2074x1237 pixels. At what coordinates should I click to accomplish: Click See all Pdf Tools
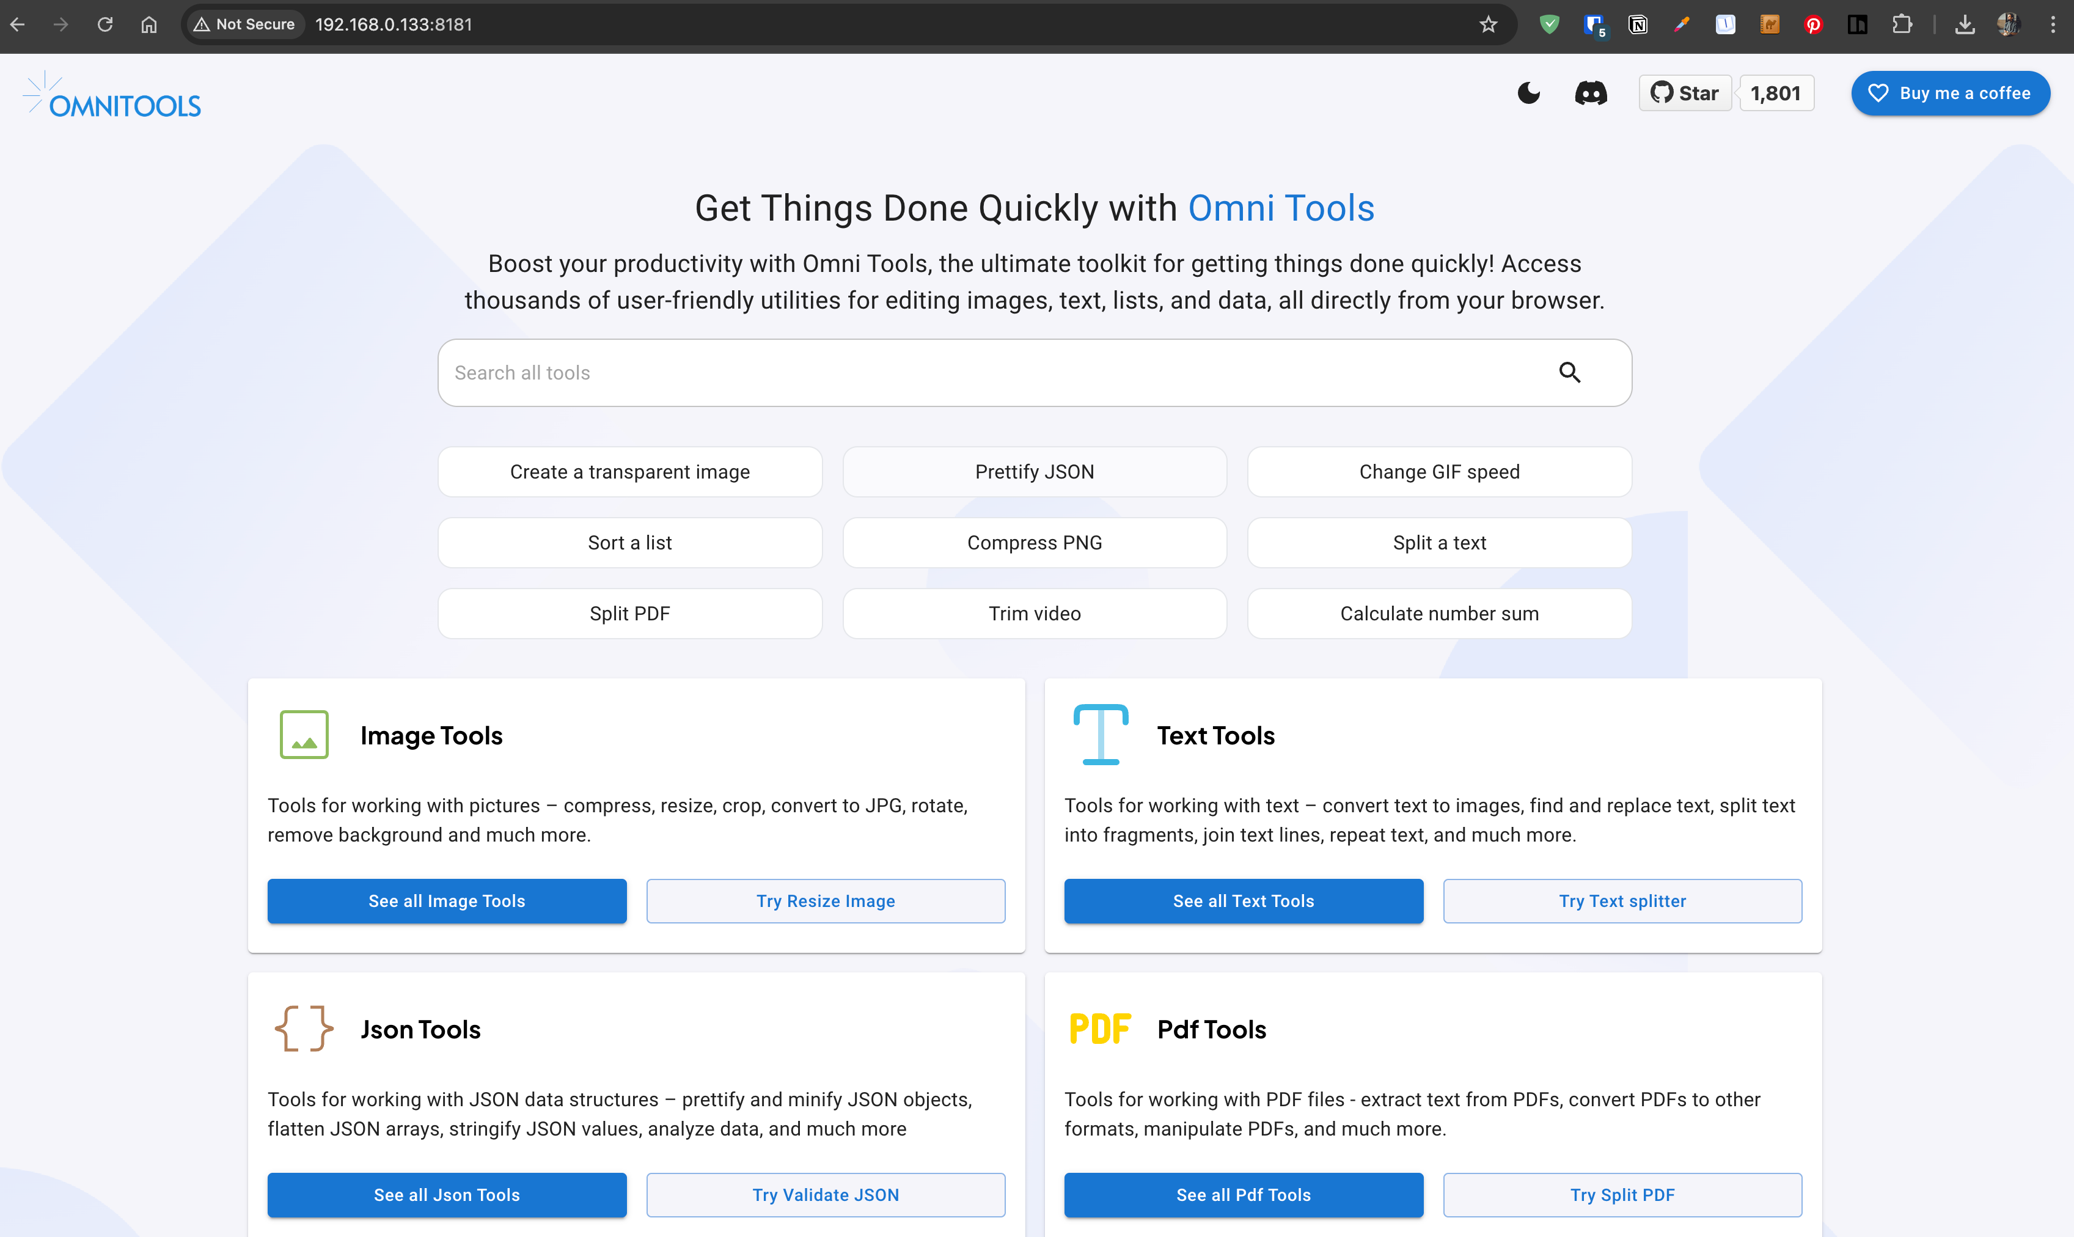[x=1243, y=1194]
